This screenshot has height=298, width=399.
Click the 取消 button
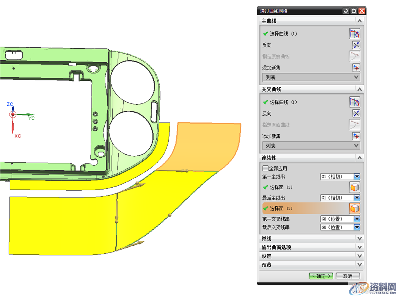pyautogui.click(x=348, y=276)
